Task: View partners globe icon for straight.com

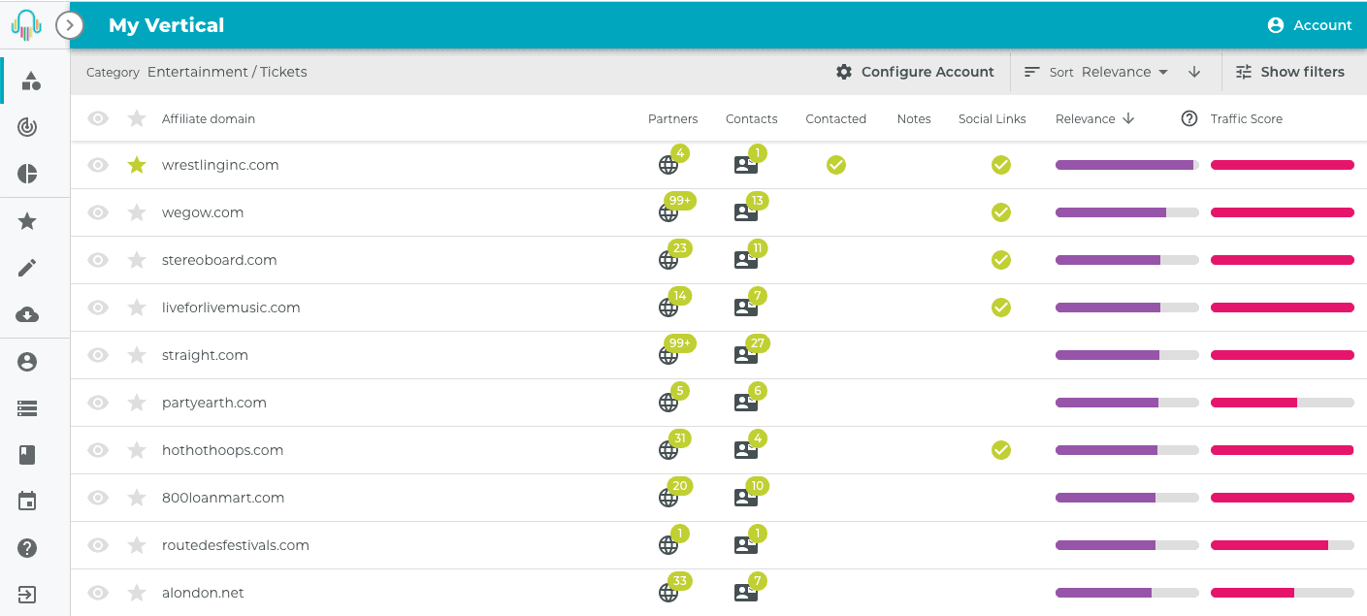Action: (x=668, y=355)
